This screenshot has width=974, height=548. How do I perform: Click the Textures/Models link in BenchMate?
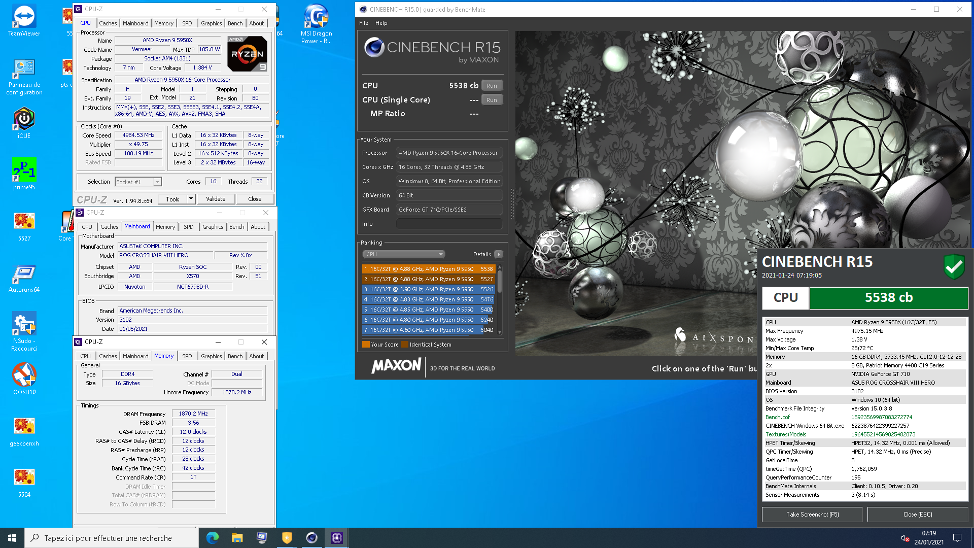coord(785,434)
